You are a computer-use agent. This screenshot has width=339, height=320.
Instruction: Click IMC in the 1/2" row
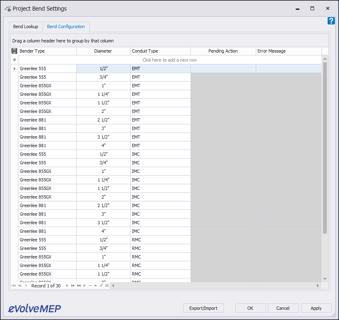click(x=160, y=154)
